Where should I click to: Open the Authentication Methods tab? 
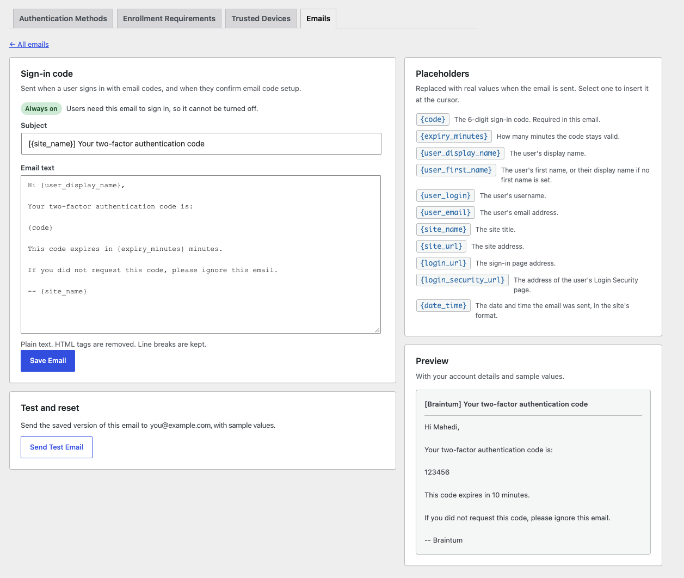pos(63,19)
